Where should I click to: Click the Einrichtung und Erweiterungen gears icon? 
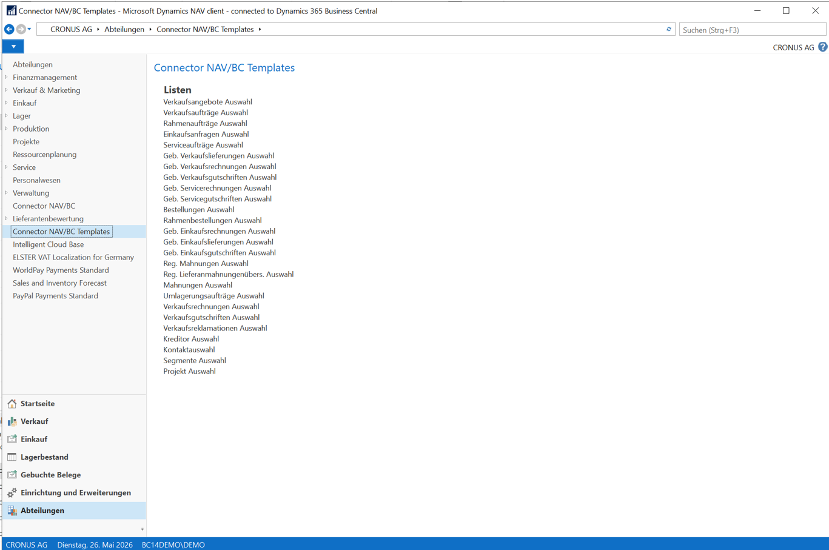pyautogui.click(x=12, y=493)
